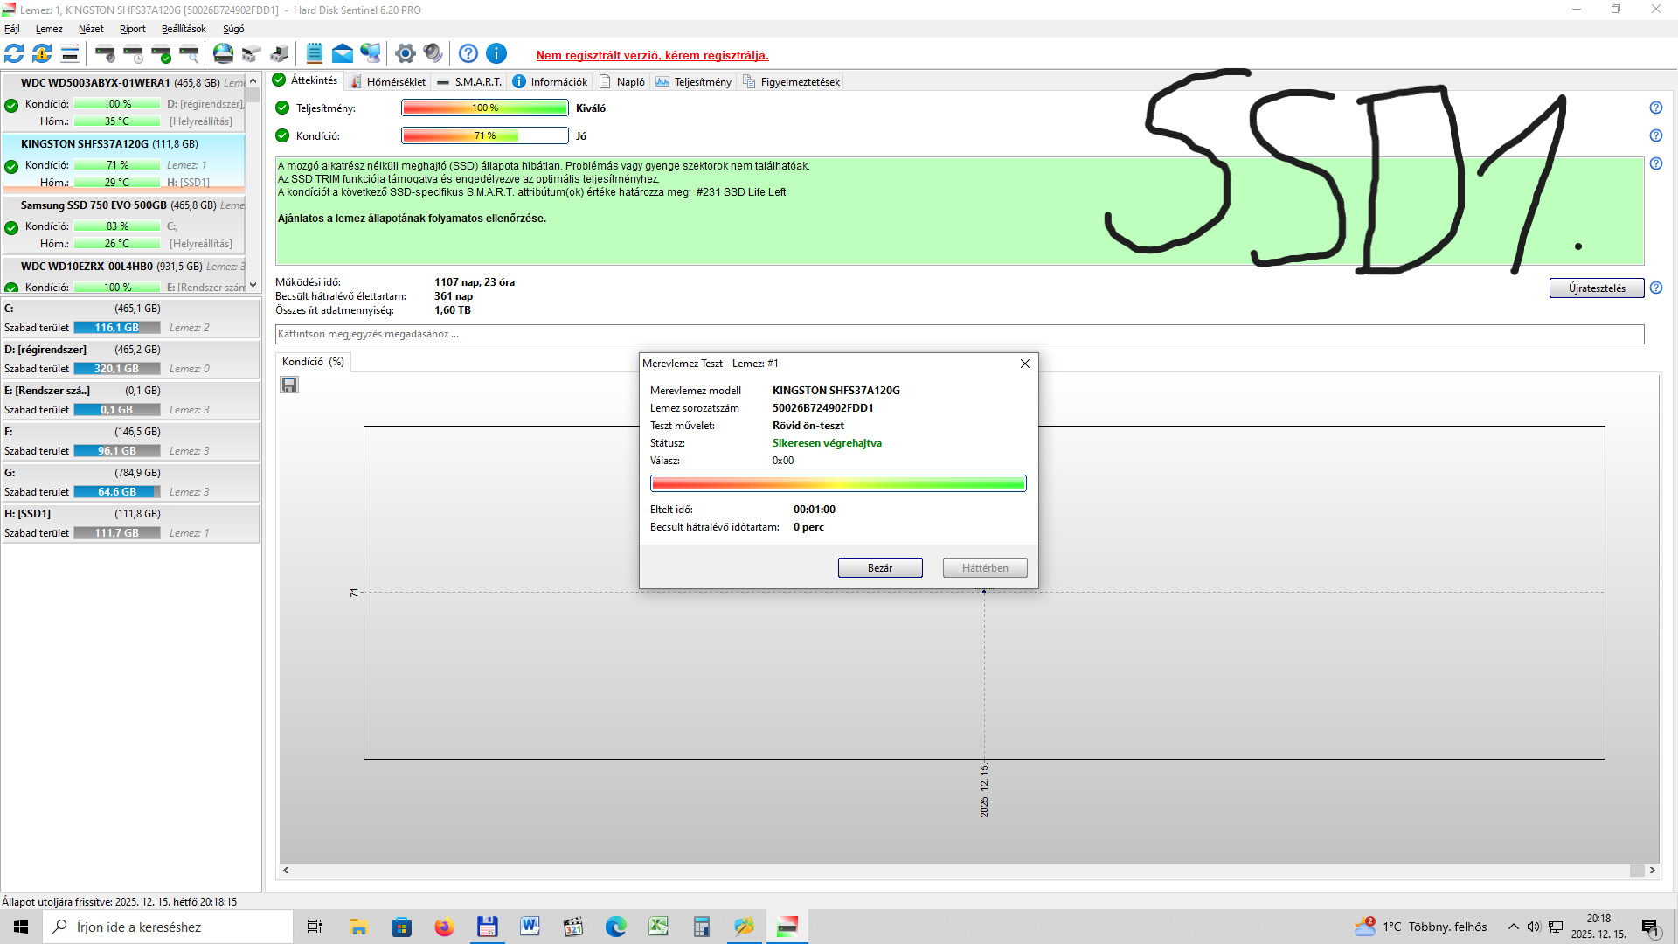This screenshot has width=1678, height=944.
Task: Click the Újratesztelés button
Action: tap(1596, 288)
